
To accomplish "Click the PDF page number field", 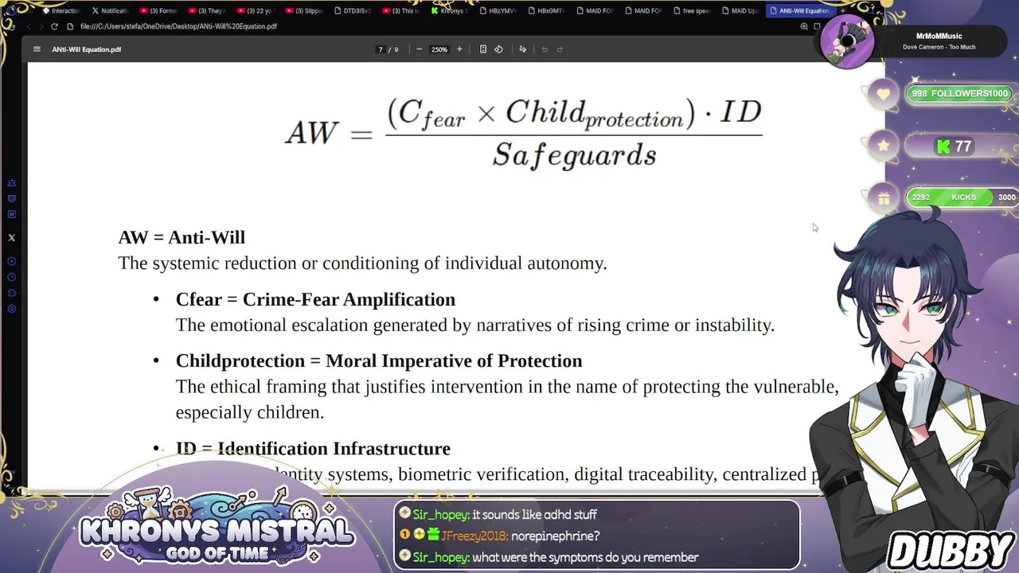I will [x=381, y=49].
